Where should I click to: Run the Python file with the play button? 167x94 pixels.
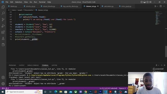click(155, 6)
